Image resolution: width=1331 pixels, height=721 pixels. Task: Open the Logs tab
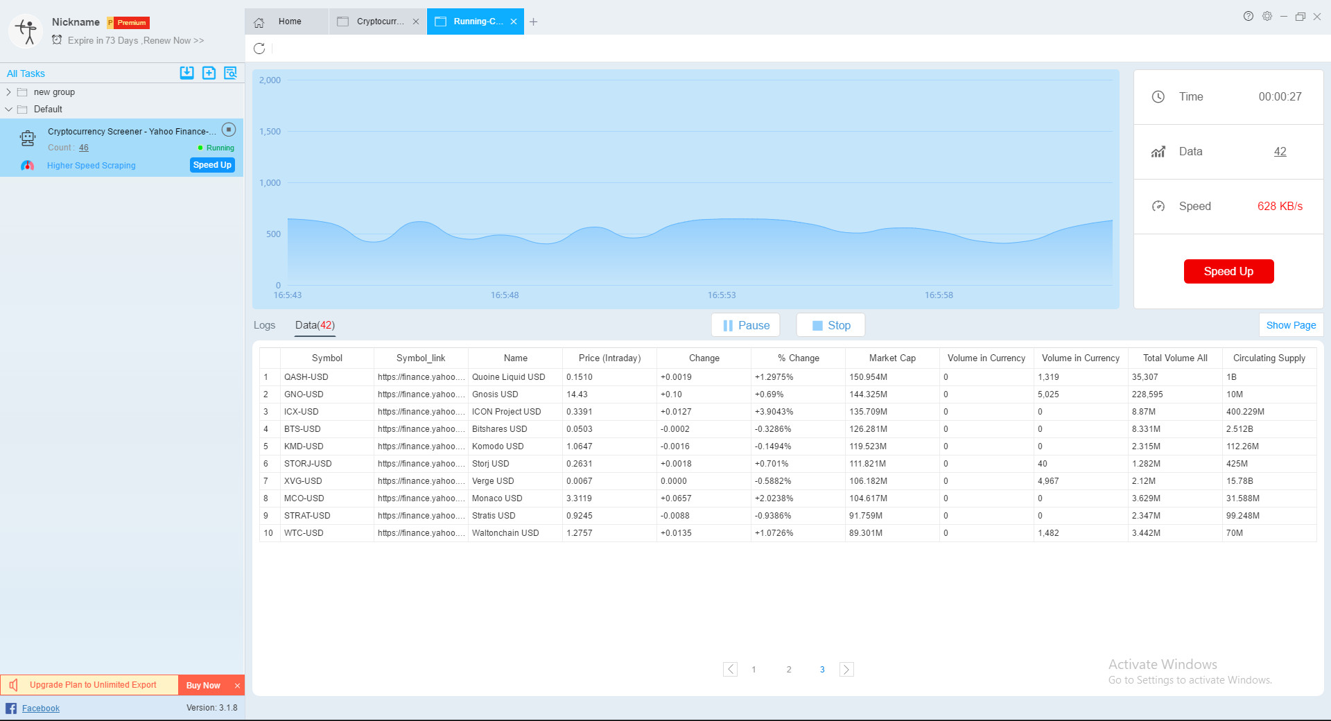(264, 325)
